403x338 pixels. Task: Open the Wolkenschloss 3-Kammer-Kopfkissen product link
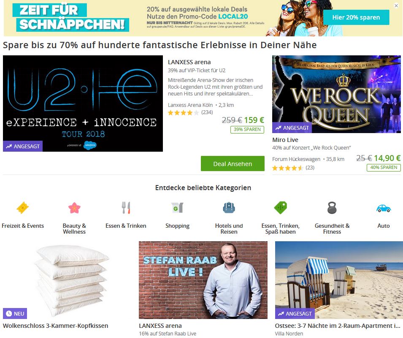[x=56, y=326]
